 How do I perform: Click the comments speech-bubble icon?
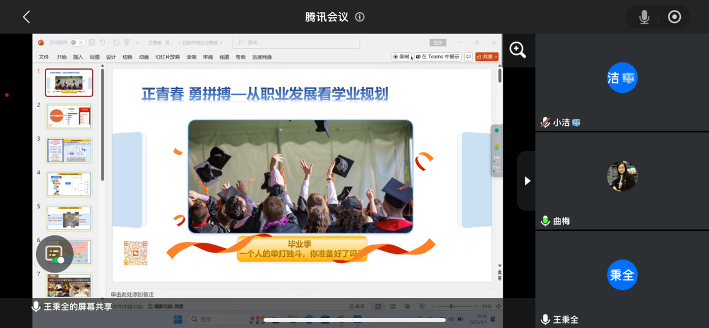click(469, 57)
